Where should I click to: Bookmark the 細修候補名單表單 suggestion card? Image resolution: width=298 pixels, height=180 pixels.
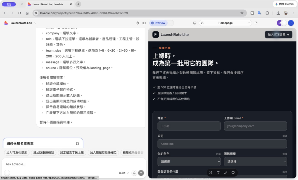[x=77, y=144]
